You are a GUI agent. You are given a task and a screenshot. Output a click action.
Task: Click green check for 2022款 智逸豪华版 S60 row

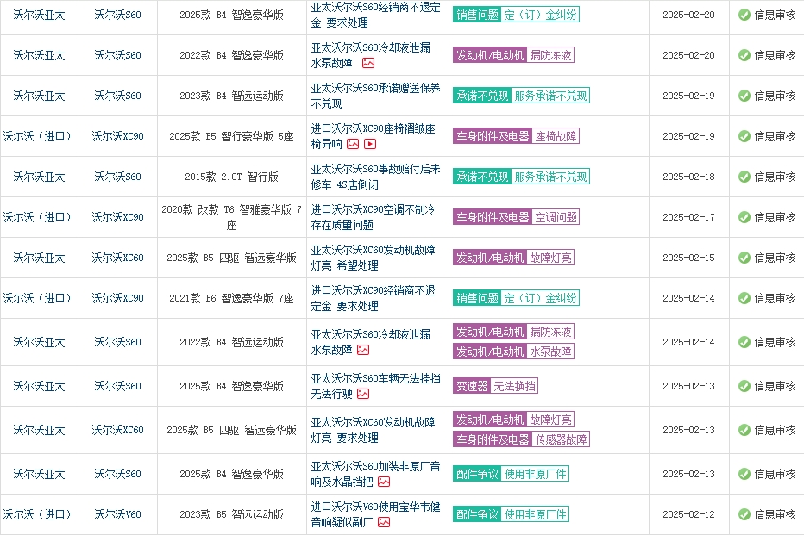coord(744,55)
